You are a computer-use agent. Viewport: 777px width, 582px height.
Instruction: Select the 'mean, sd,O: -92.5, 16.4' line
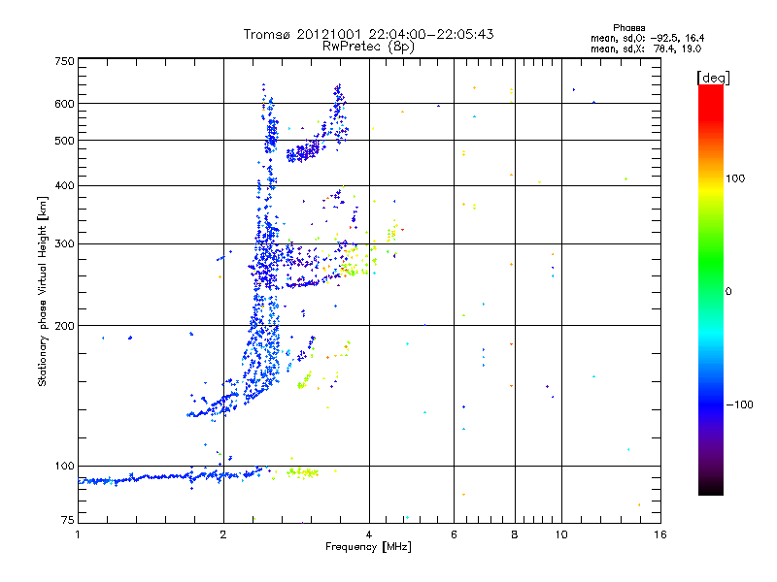(x=647, y=38)
